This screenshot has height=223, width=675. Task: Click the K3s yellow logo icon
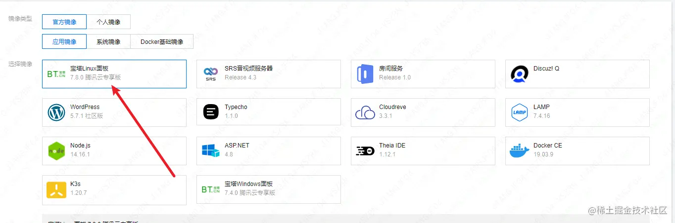pos(56,189)
